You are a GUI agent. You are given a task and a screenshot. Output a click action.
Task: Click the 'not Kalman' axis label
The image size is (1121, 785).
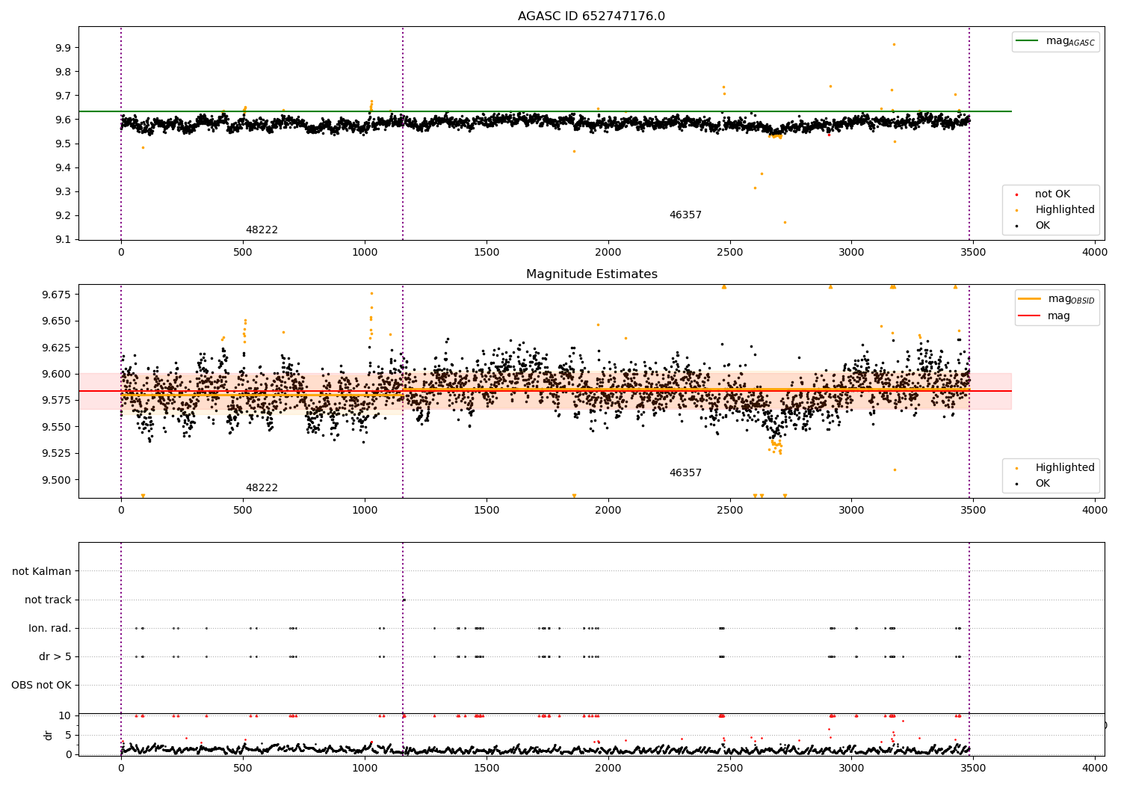tap(42, 572)
